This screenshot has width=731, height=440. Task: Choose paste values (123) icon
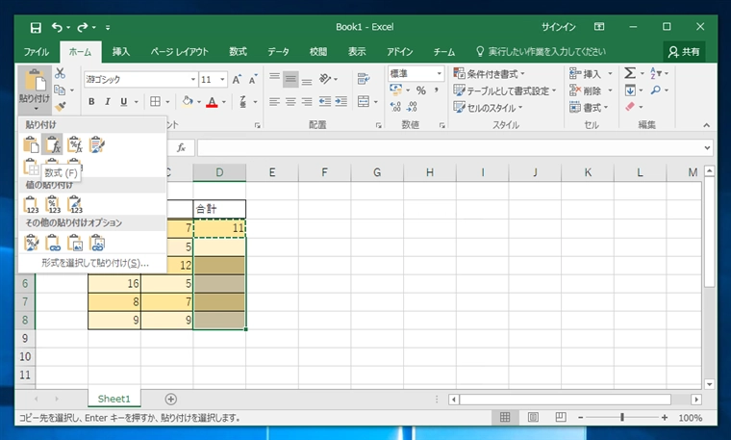click(x=31, y=204)
